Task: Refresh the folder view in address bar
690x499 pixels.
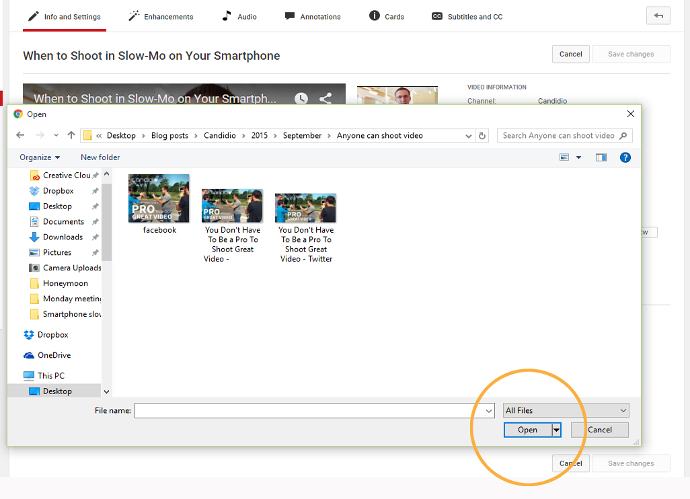Action: (482, 136)
